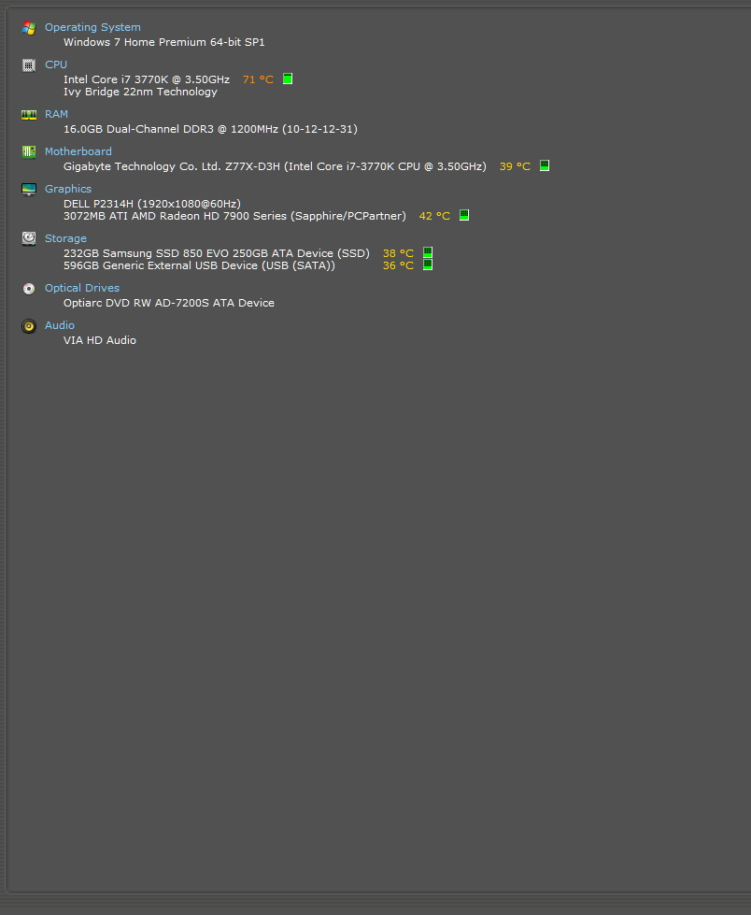
Task: Open the Motherboard section link
Action: (x=78, y=151)
